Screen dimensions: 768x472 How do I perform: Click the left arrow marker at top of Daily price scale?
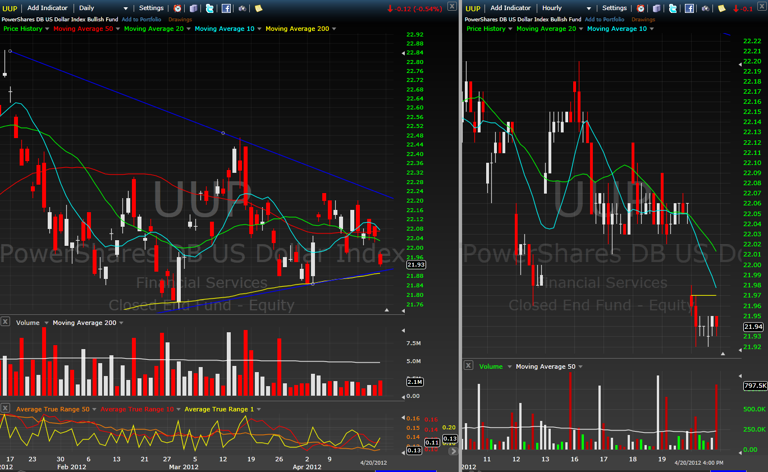(402, 53)
